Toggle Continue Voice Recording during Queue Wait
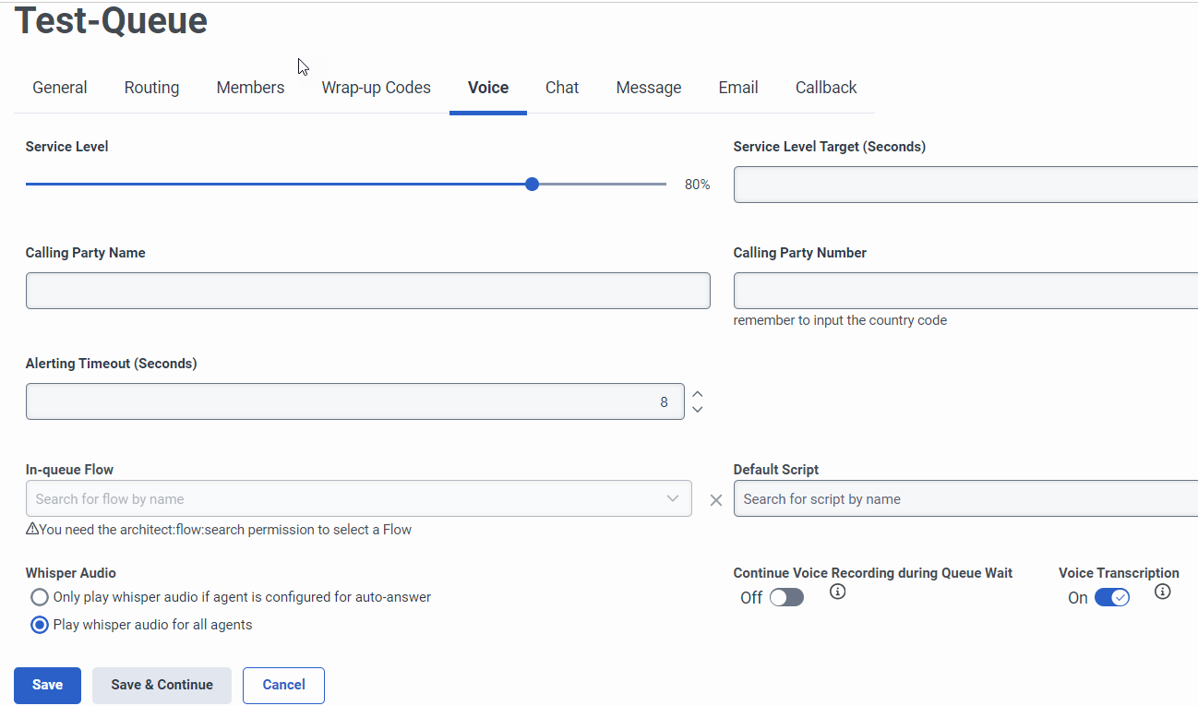 point(786,598)
